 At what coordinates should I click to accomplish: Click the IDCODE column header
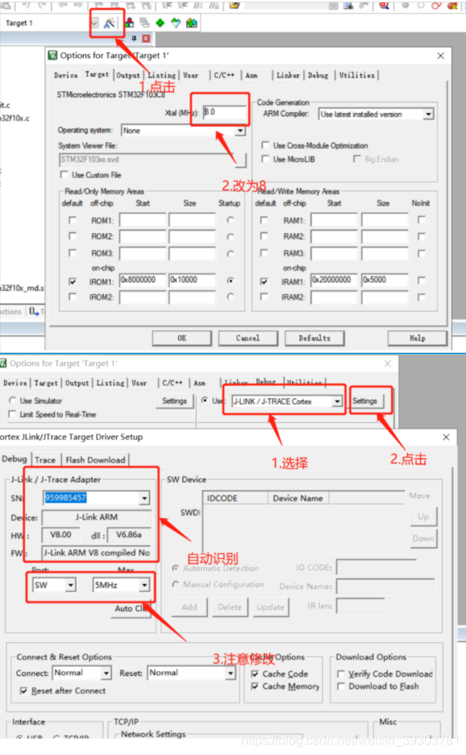click(x=235, y=498)
